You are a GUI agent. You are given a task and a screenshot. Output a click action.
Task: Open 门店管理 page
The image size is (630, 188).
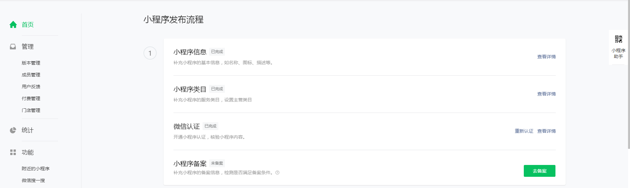[31, 110]
